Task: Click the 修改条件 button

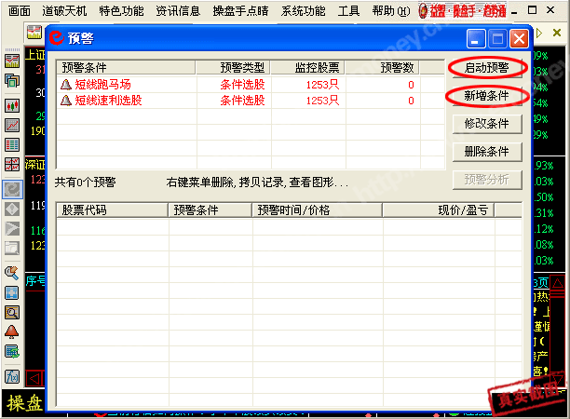Action: [486, 123]
